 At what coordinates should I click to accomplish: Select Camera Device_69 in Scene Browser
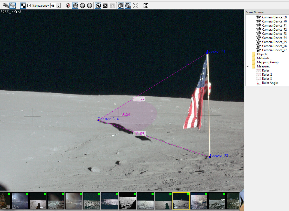pyautogui.click(x=274, y=17)
